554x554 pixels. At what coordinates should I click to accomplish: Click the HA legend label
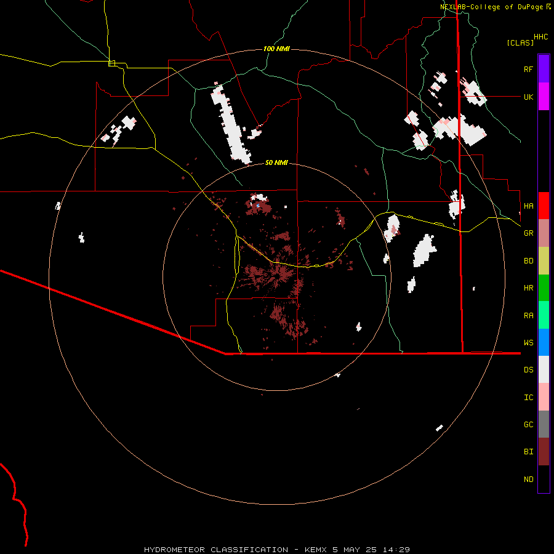click(528, 206)
